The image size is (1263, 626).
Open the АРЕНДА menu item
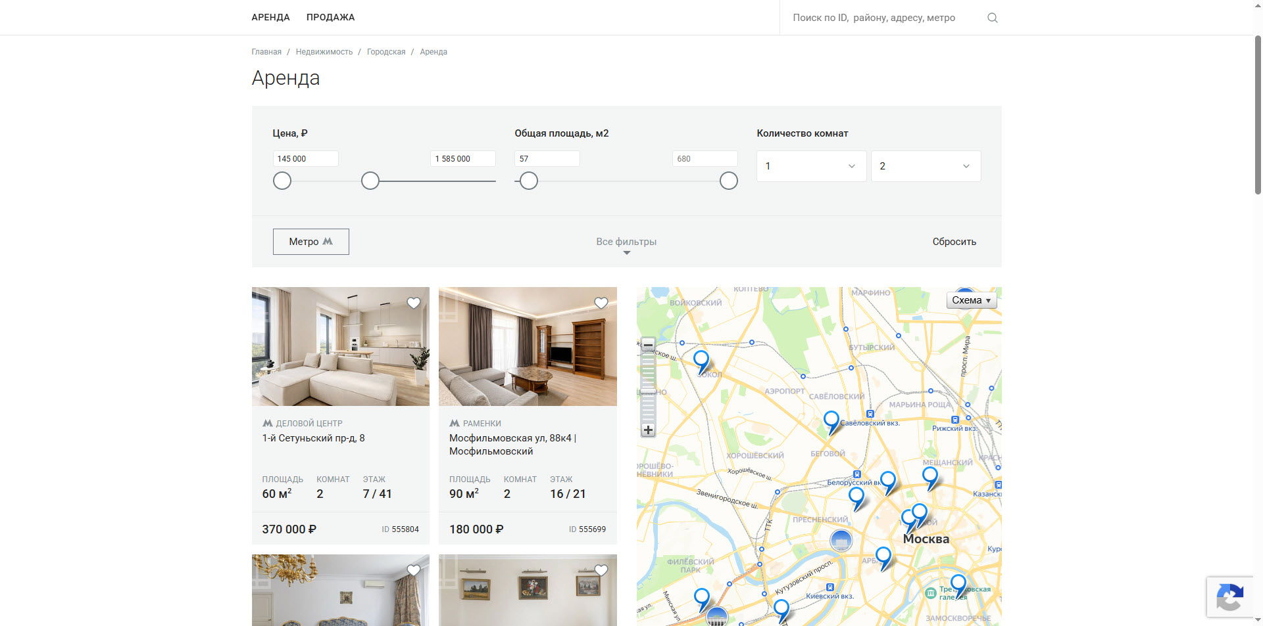tap(270, 17)
